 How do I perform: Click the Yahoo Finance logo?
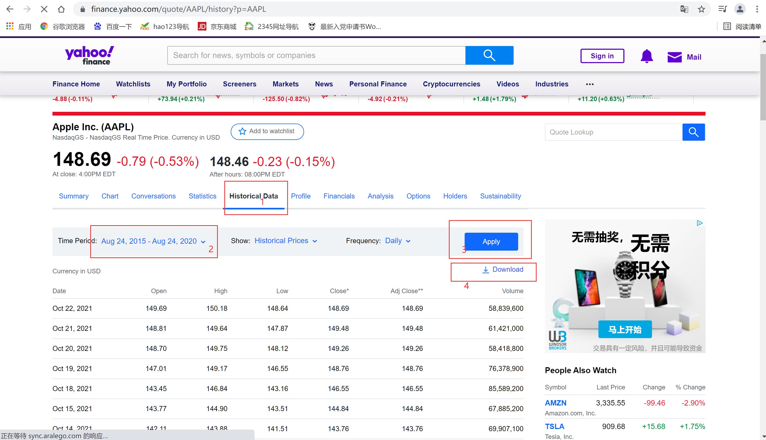pos(89,55)
